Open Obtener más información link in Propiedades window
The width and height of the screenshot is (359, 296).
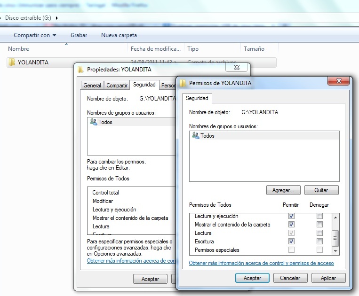point(131,261)
